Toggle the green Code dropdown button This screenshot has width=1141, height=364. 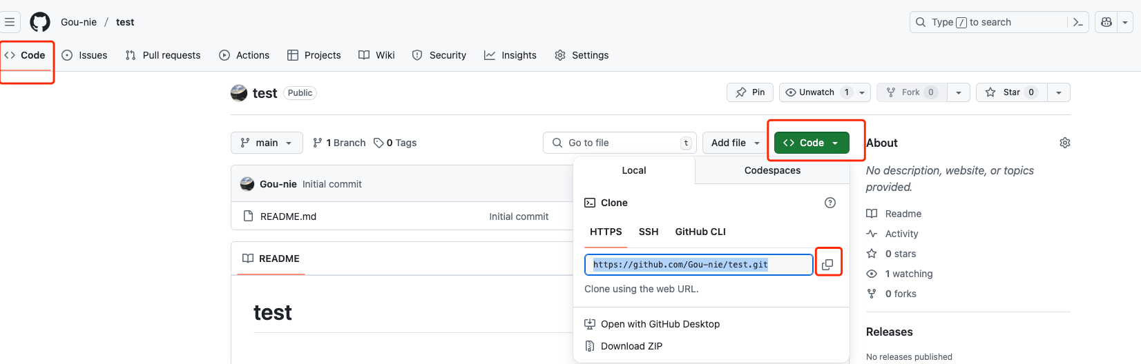(x=812, y=143)
